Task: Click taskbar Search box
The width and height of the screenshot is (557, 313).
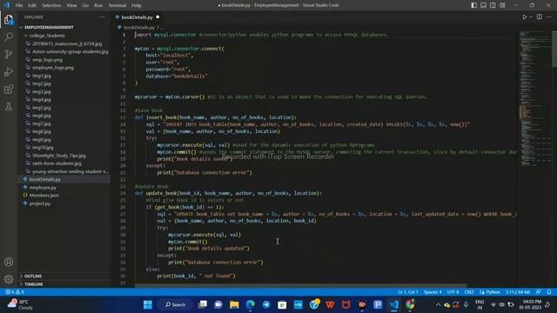Action: (x=176, y=304)
